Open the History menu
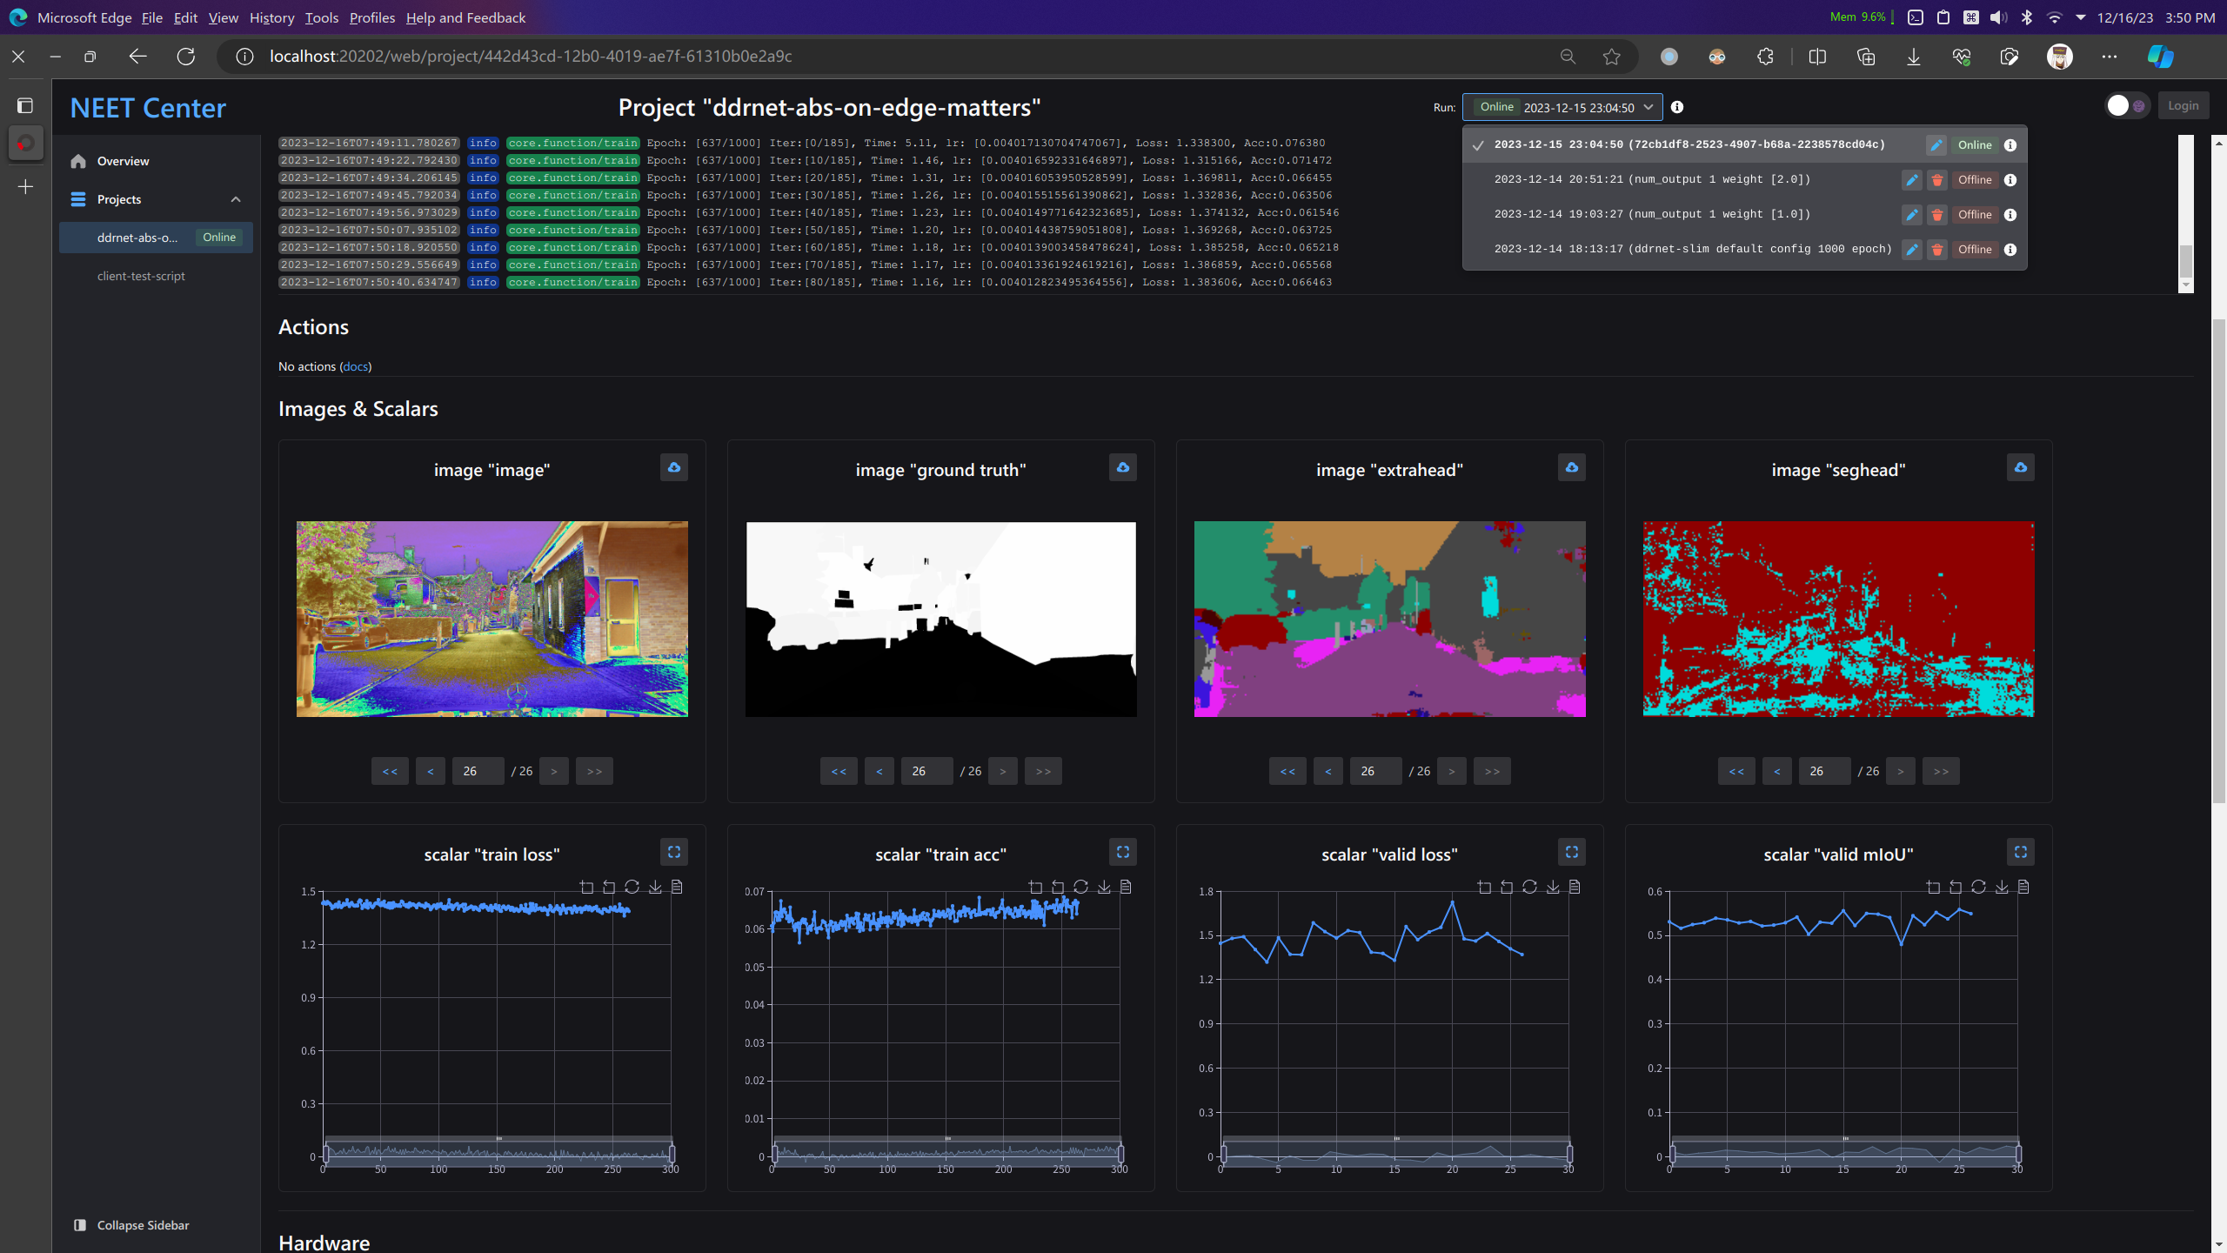Image resolution: width=2227 pixels, height=1253 pixels. (x=271, y=17)
